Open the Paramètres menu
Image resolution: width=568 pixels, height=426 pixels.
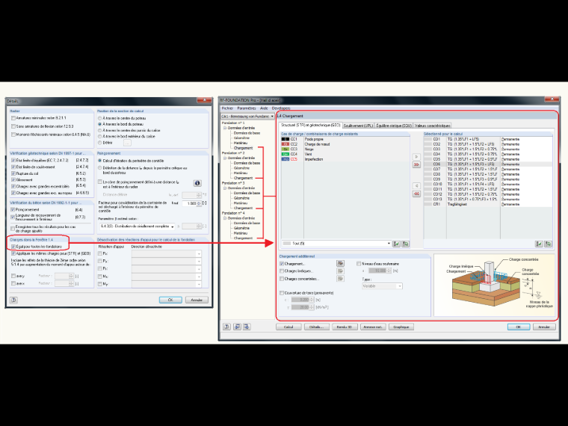coord(247,108)
